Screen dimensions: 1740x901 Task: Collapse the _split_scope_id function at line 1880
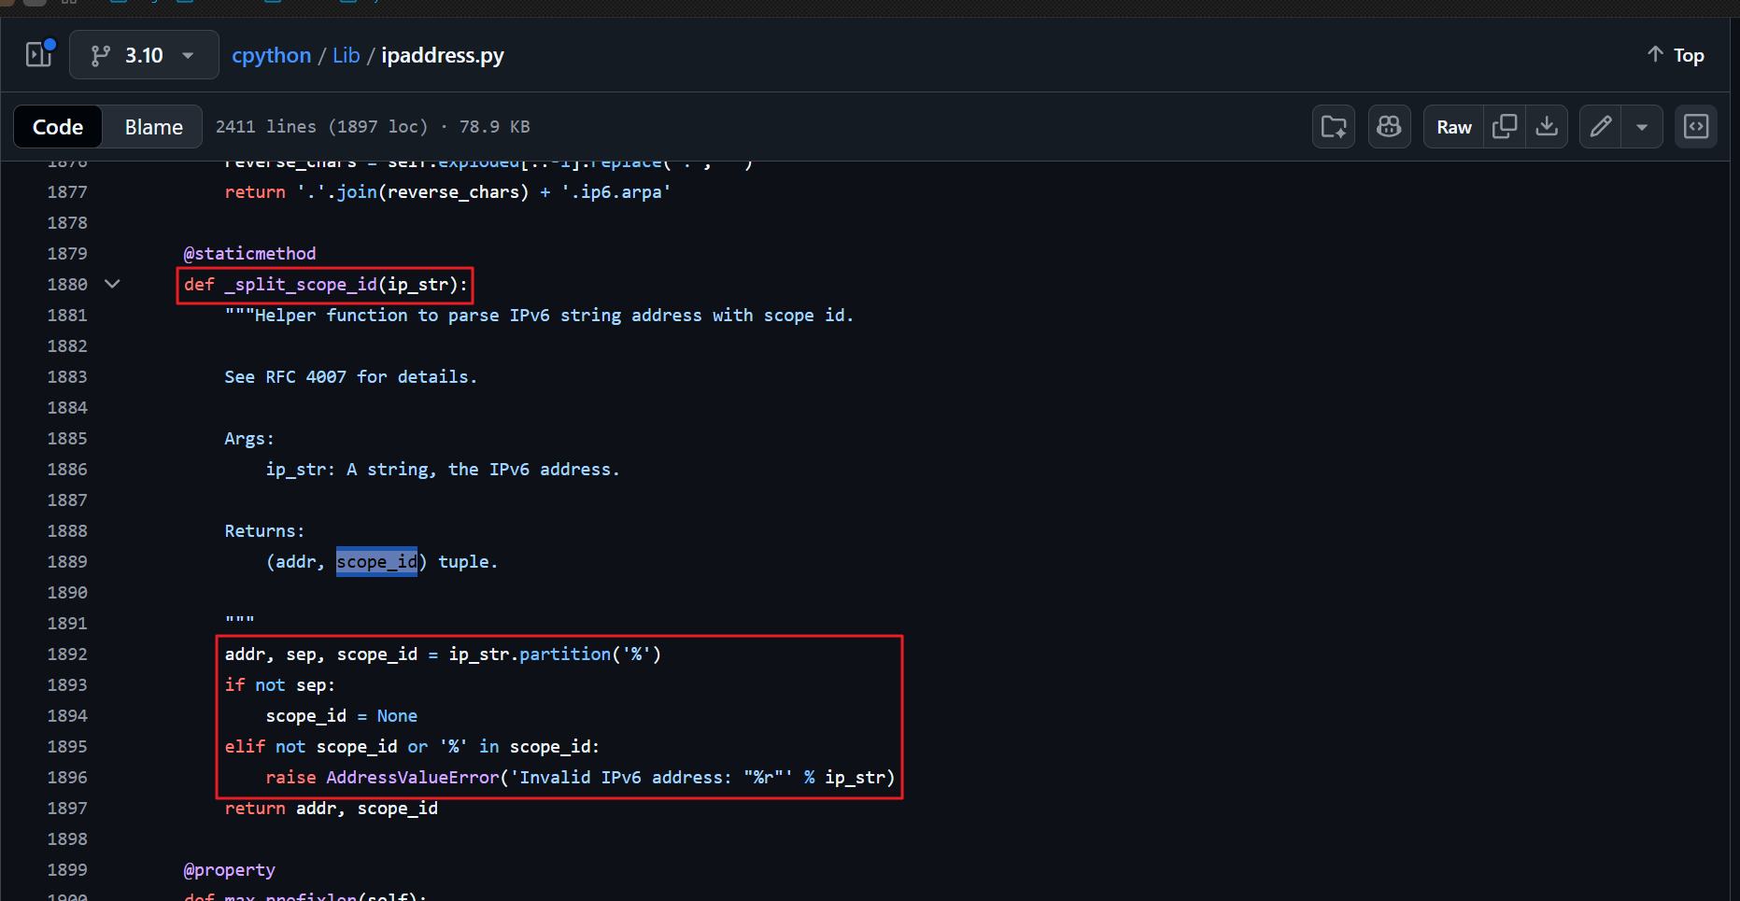[112, 284]
